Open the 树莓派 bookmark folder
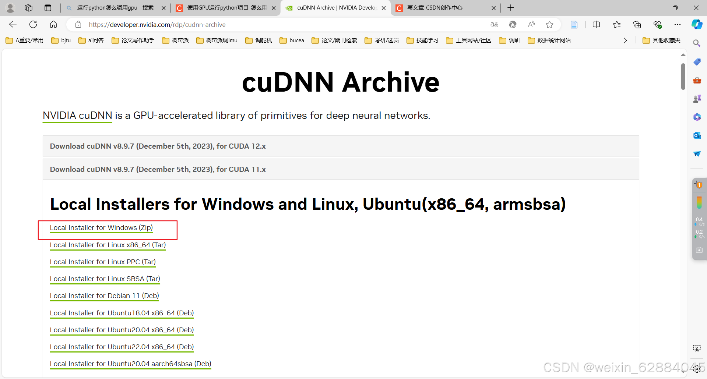This screenshot has width=707, height=379. pyautogui.click(x=175, y=40)
